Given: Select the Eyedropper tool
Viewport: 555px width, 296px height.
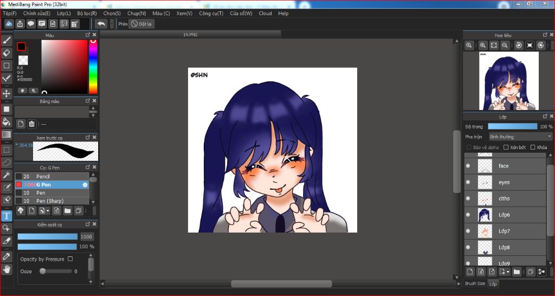Looking at the screenshot, I should click(x=7, y=256).
